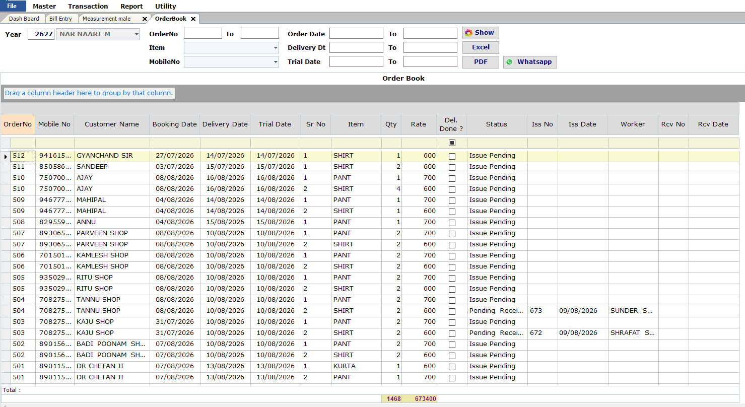Sort by the Status column header

pyautogui.click(x=497, y=124)
